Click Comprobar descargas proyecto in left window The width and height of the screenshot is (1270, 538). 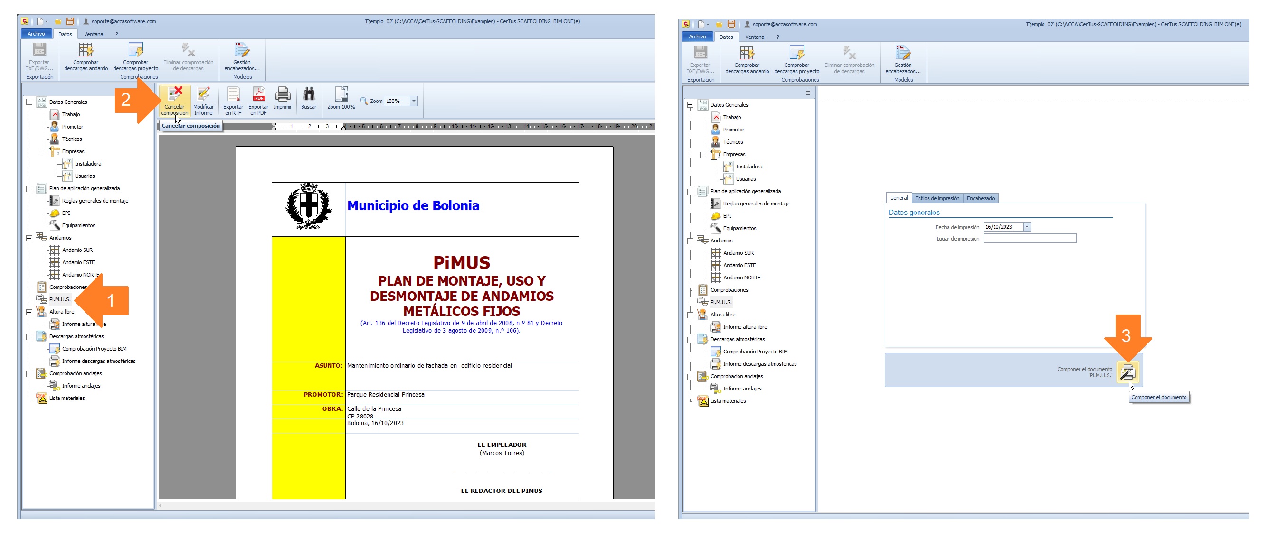point(135,56)
